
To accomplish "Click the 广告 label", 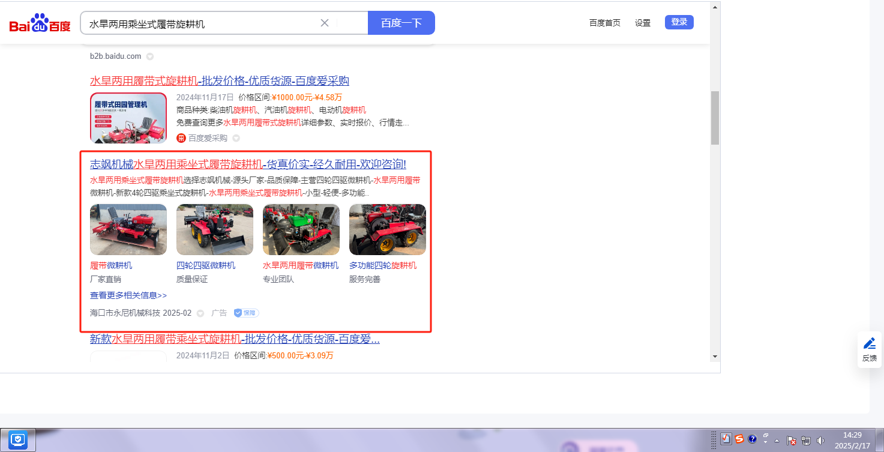I will tap(219, 313).
